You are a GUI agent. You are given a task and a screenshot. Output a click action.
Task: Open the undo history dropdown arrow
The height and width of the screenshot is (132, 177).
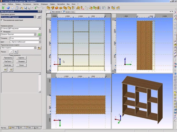39,8
